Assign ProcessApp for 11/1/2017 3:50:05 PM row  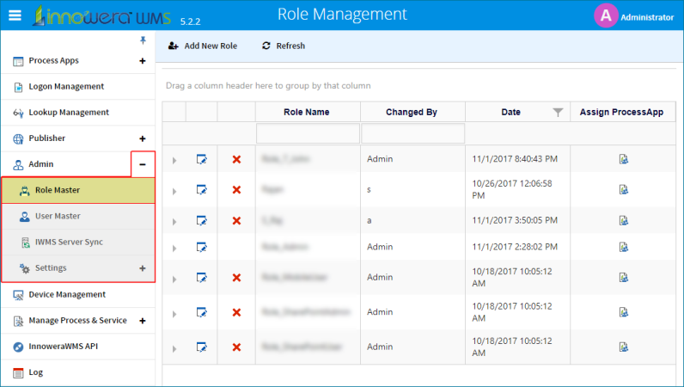click(x=623, y=220)
